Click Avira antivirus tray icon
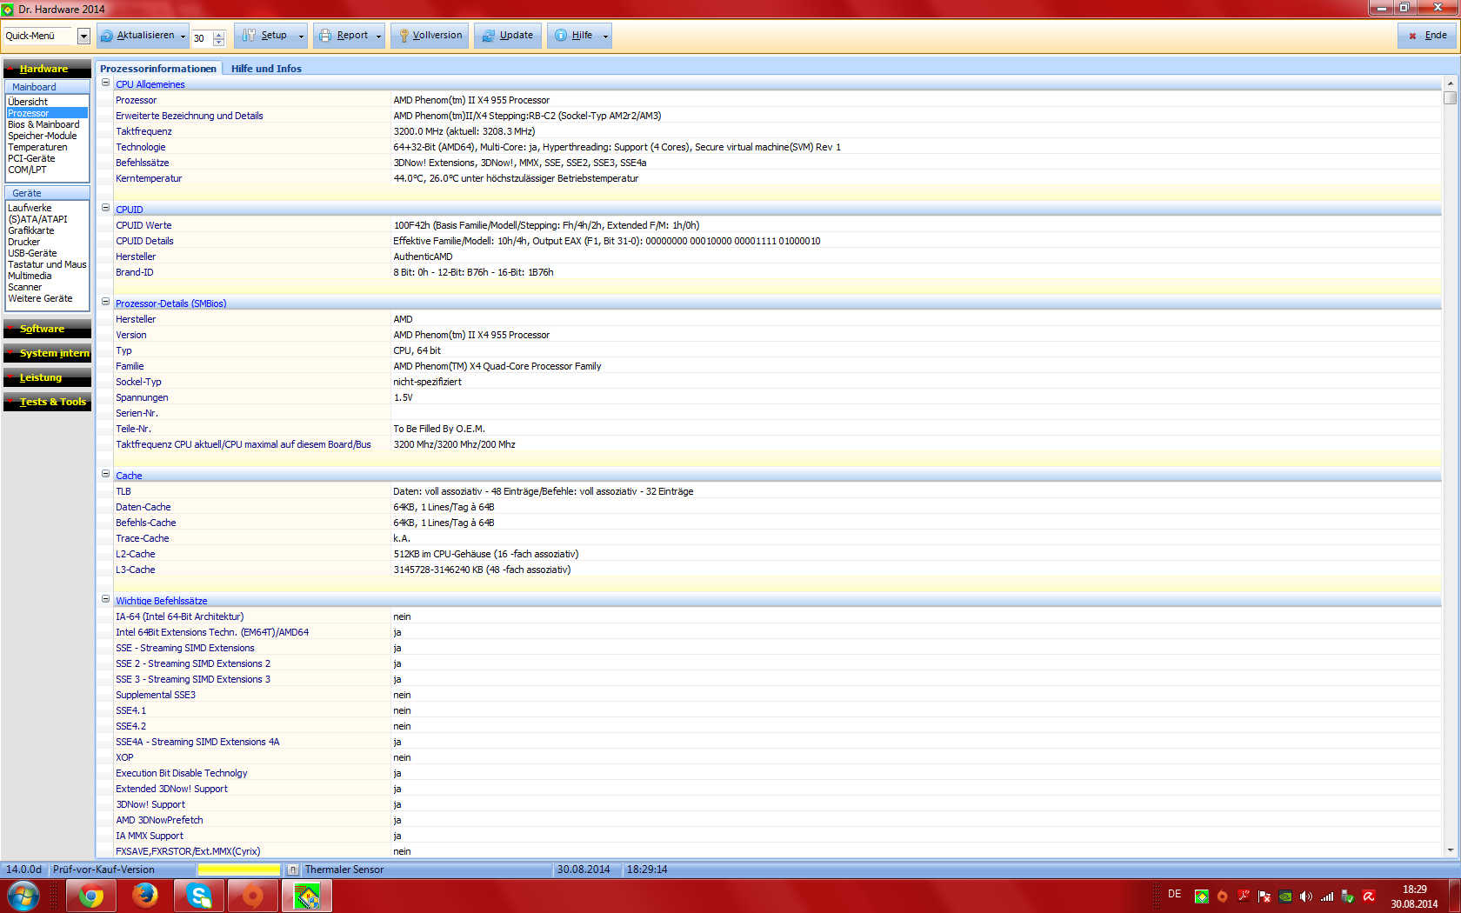Viewport: 1461px width, 913px height. tap(1369, 896)
